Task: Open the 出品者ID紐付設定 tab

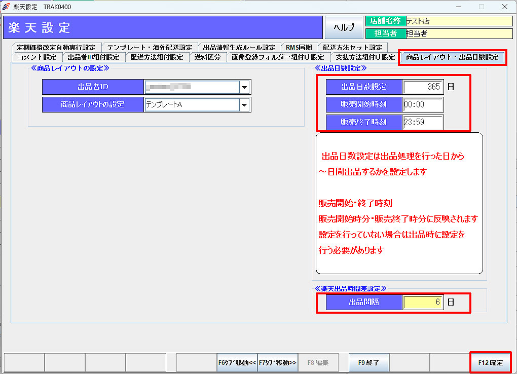Action: click(x=94, y=57)
